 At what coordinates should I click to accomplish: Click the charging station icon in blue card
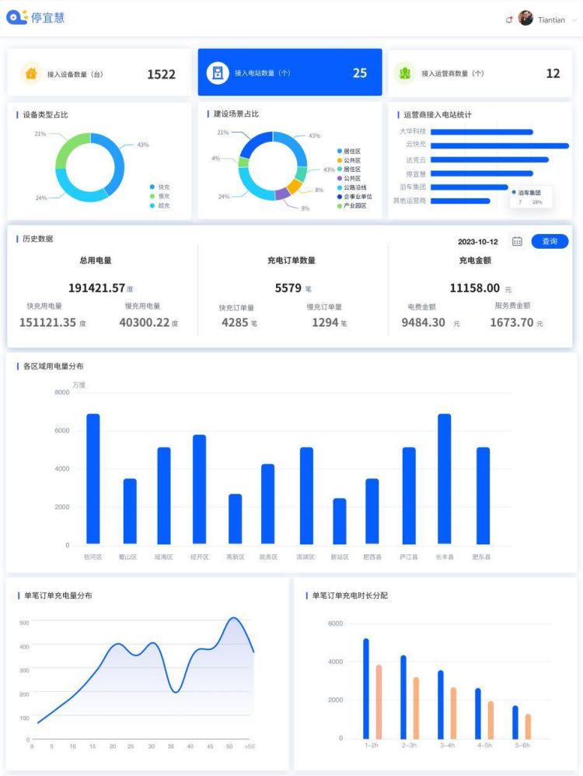point(218,73)
